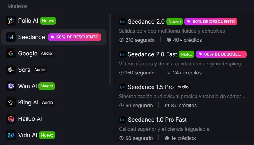Open the Wan AI model group

[54, 86]
